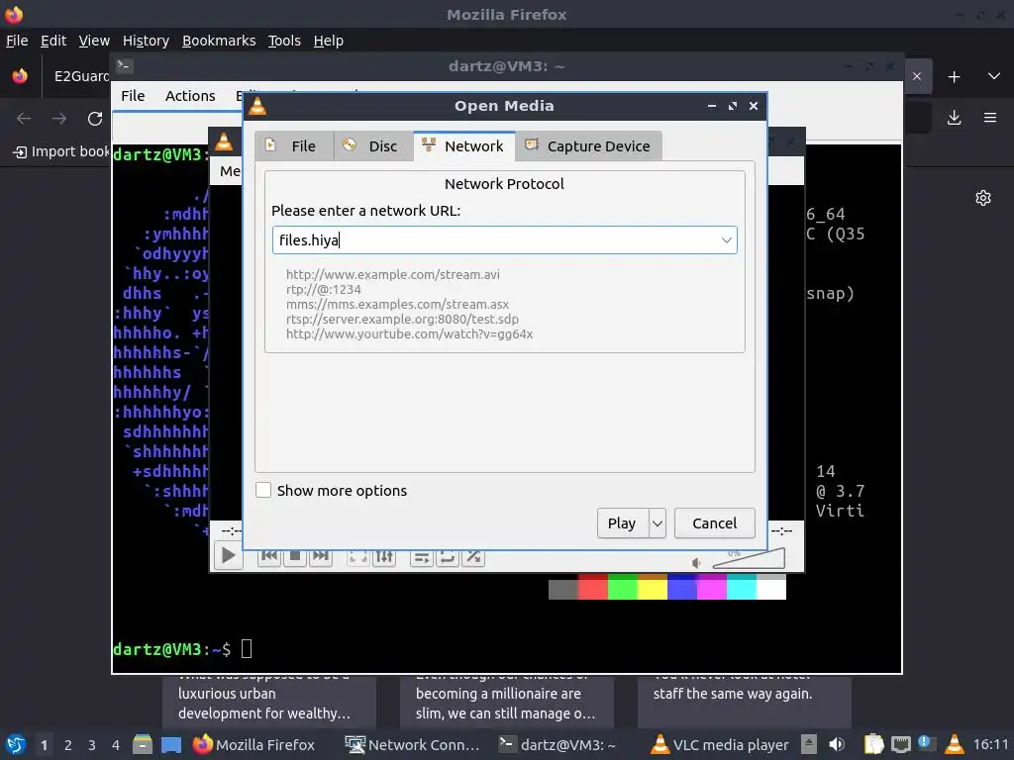Open the Firefox Bookmarks menu
Screen dimensions: 1014x760
pos(219,41)
